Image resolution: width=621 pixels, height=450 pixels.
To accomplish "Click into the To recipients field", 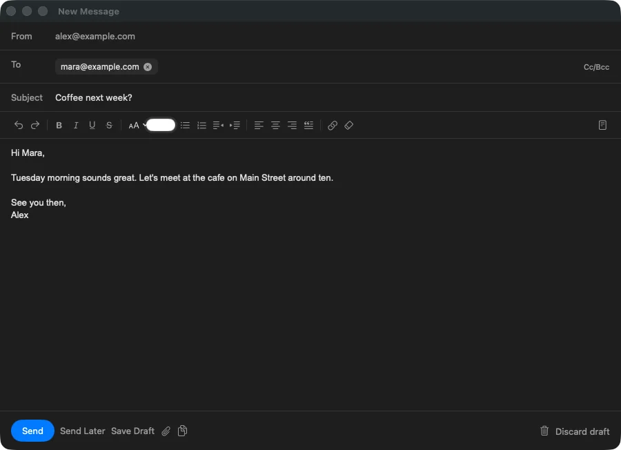I will [x=310, y=66].
